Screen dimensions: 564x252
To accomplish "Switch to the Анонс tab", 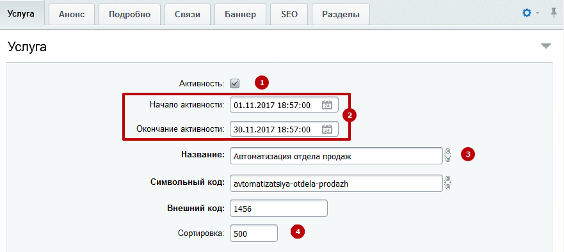I will pyautogui.click(x=72, y=14).
